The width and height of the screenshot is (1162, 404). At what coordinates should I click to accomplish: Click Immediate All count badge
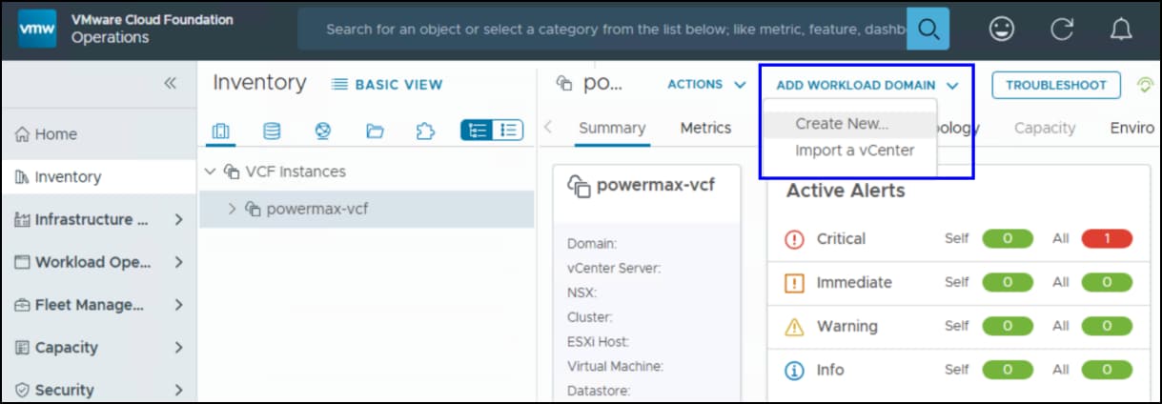(x=1107, y=282)
